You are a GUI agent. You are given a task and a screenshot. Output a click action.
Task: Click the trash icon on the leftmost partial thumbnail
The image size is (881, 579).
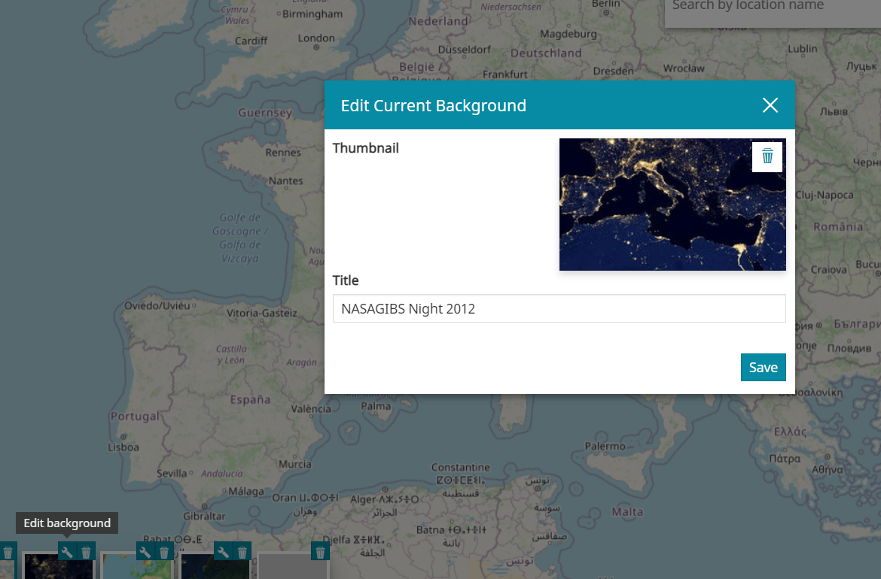pyautogui.click(x=8, y=551)
